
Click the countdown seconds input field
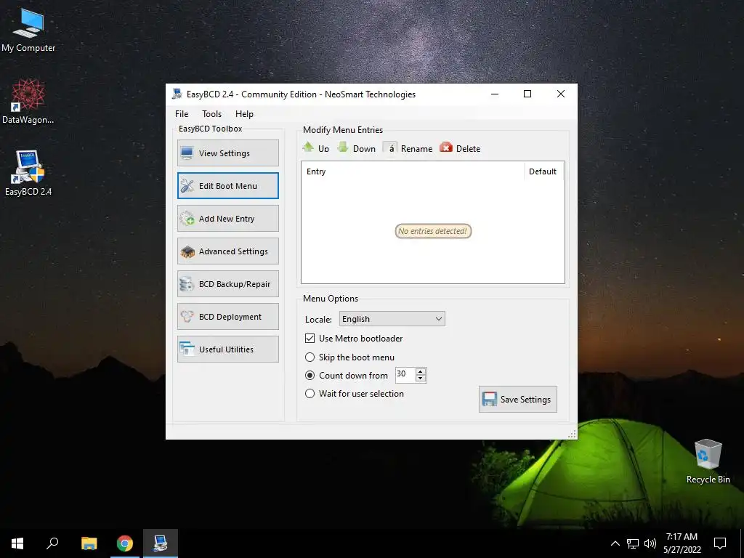pyautogui.click(x=405, y=375)
